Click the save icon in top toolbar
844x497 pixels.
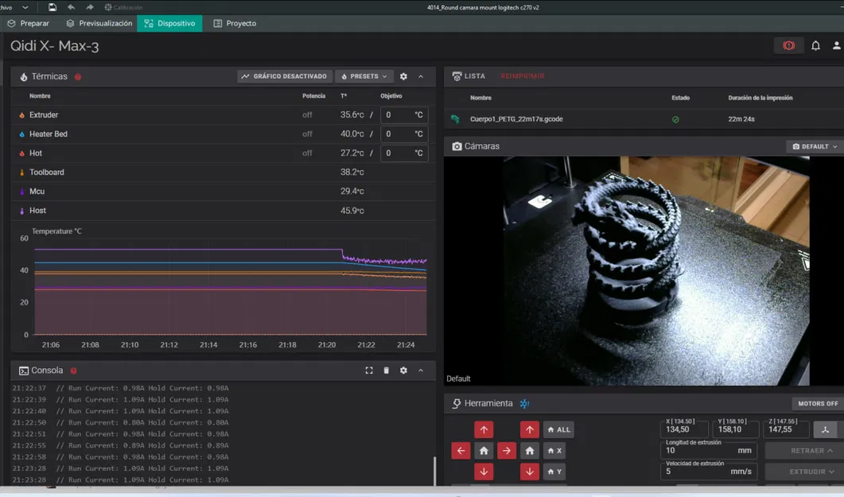tap(52, 7)
